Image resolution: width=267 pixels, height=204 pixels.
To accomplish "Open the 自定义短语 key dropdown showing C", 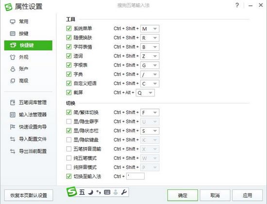I will tap(150, 84).
